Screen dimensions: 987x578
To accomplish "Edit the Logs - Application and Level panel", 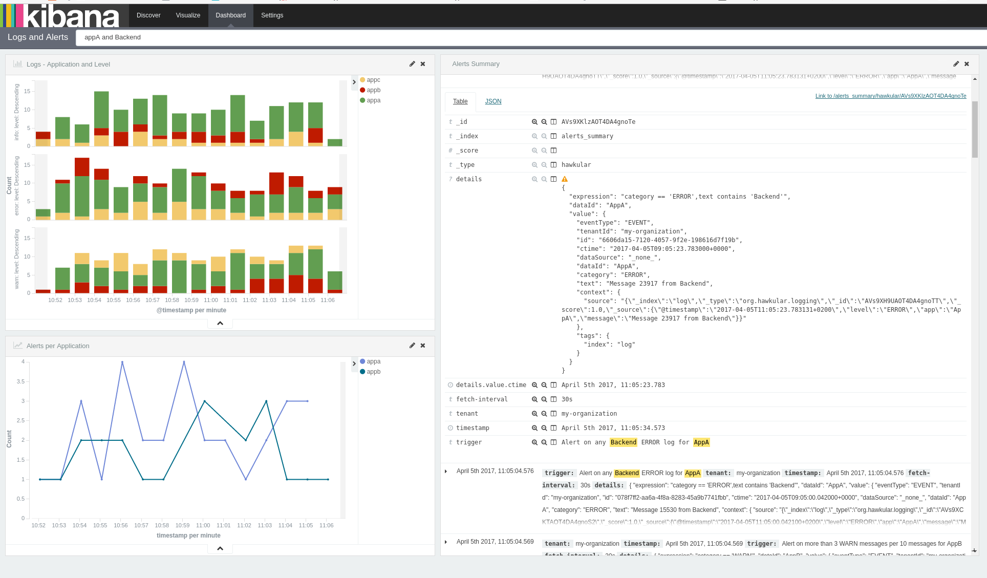I will point(412,64).
